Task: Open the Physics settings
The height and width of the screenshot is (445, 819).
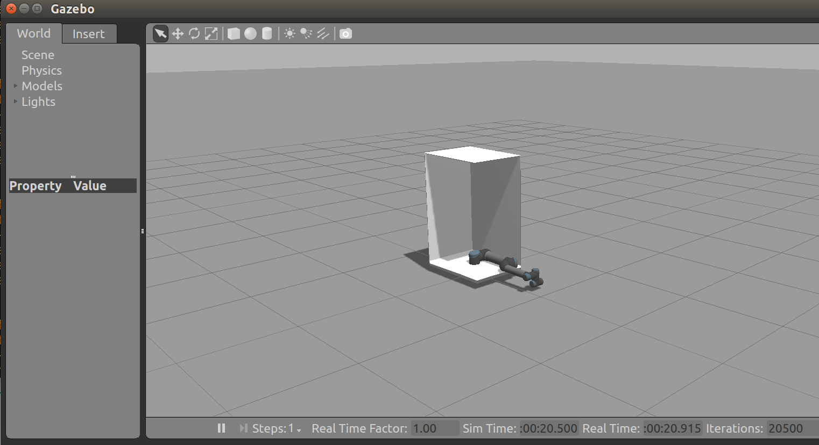Action: tap(41, 70)
